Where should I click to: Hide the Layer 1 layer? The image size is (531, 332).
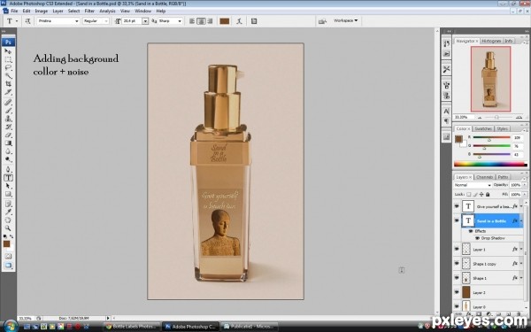pyautogui.click(x=457, y=249)
